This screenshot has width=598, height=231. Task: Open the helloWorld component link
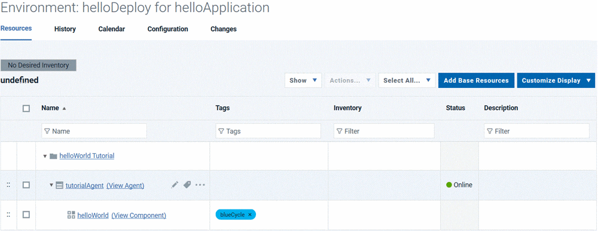click(93, 215)
